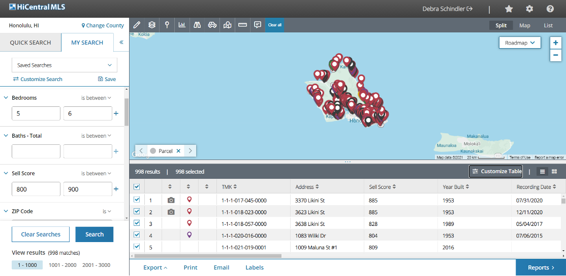Click the Change County link
The image size is (566, 276).
click(x=103, y=25)
